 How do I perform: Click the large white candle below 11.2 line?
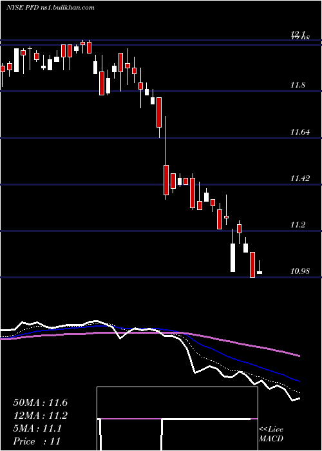coord(232,258)
